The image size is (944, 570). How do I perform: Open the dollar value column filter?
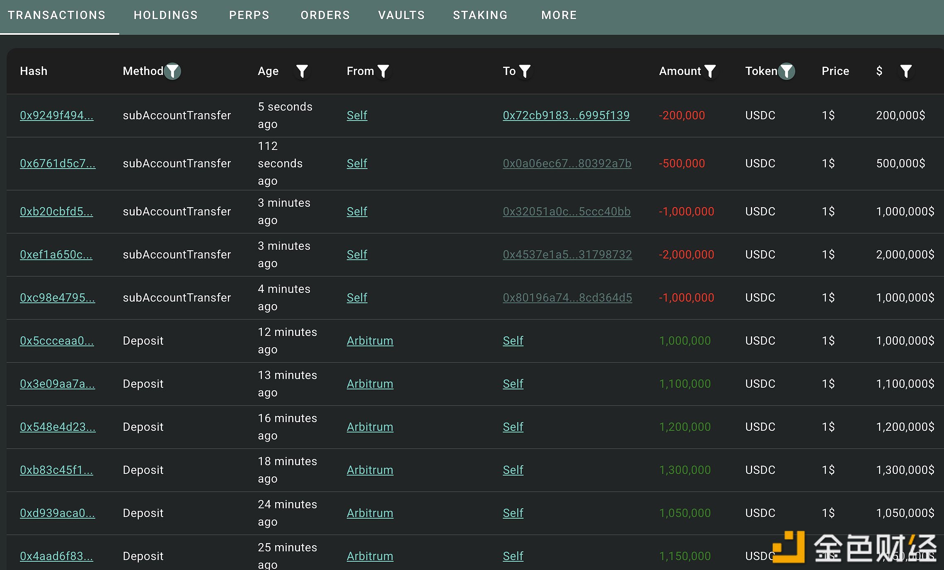(906, 71)
